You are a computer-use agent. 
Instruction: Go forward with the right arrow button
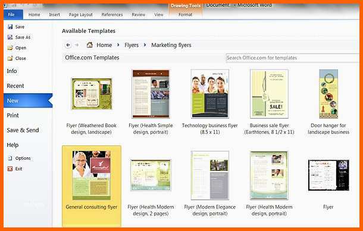pyautogui.click(x=77, y=45)
